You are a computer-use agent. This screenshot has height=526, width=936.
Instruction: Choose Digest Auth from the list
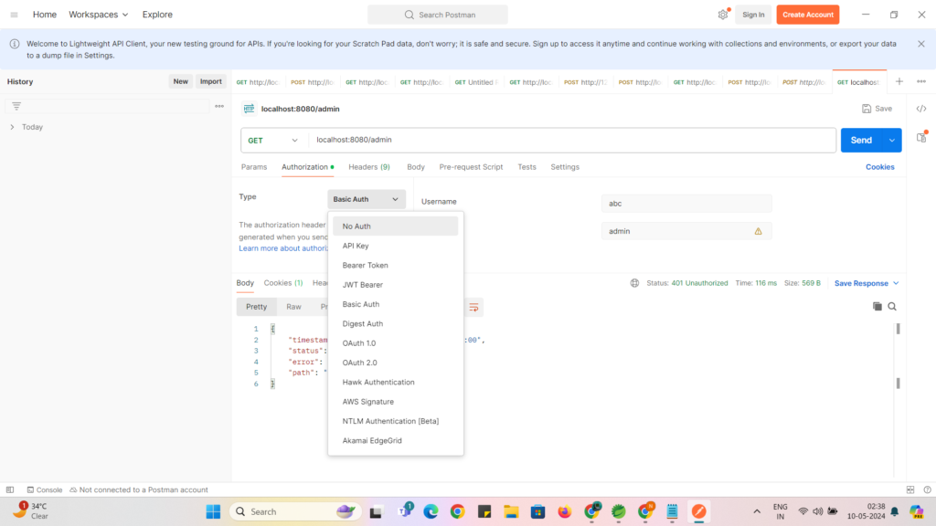[395, 324]
